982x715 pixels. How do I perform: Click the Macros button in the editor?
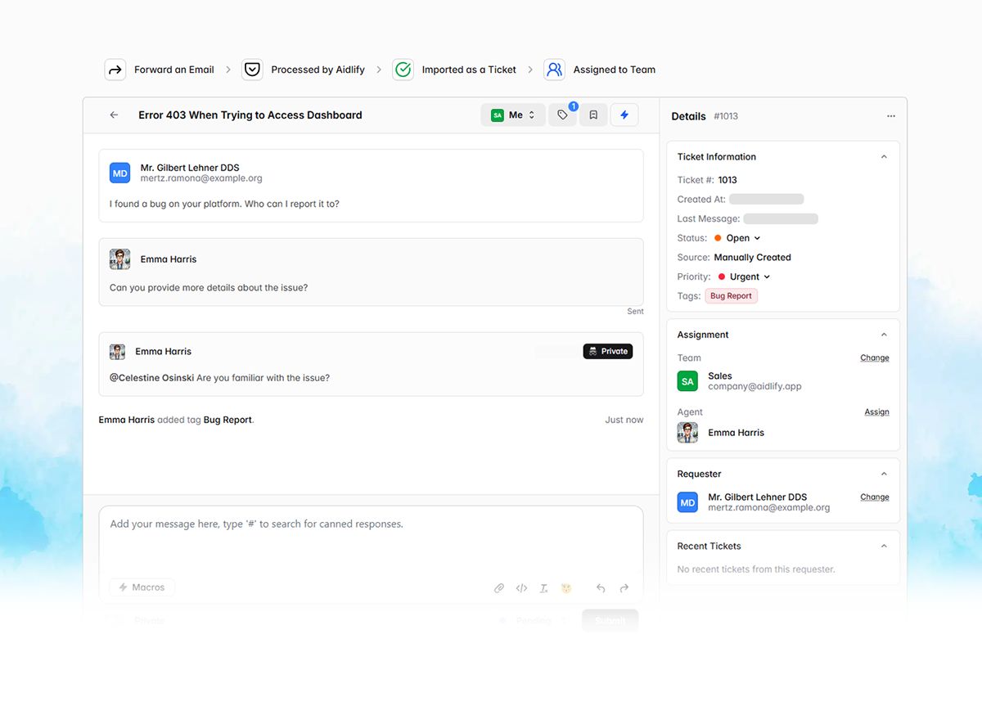142,587
